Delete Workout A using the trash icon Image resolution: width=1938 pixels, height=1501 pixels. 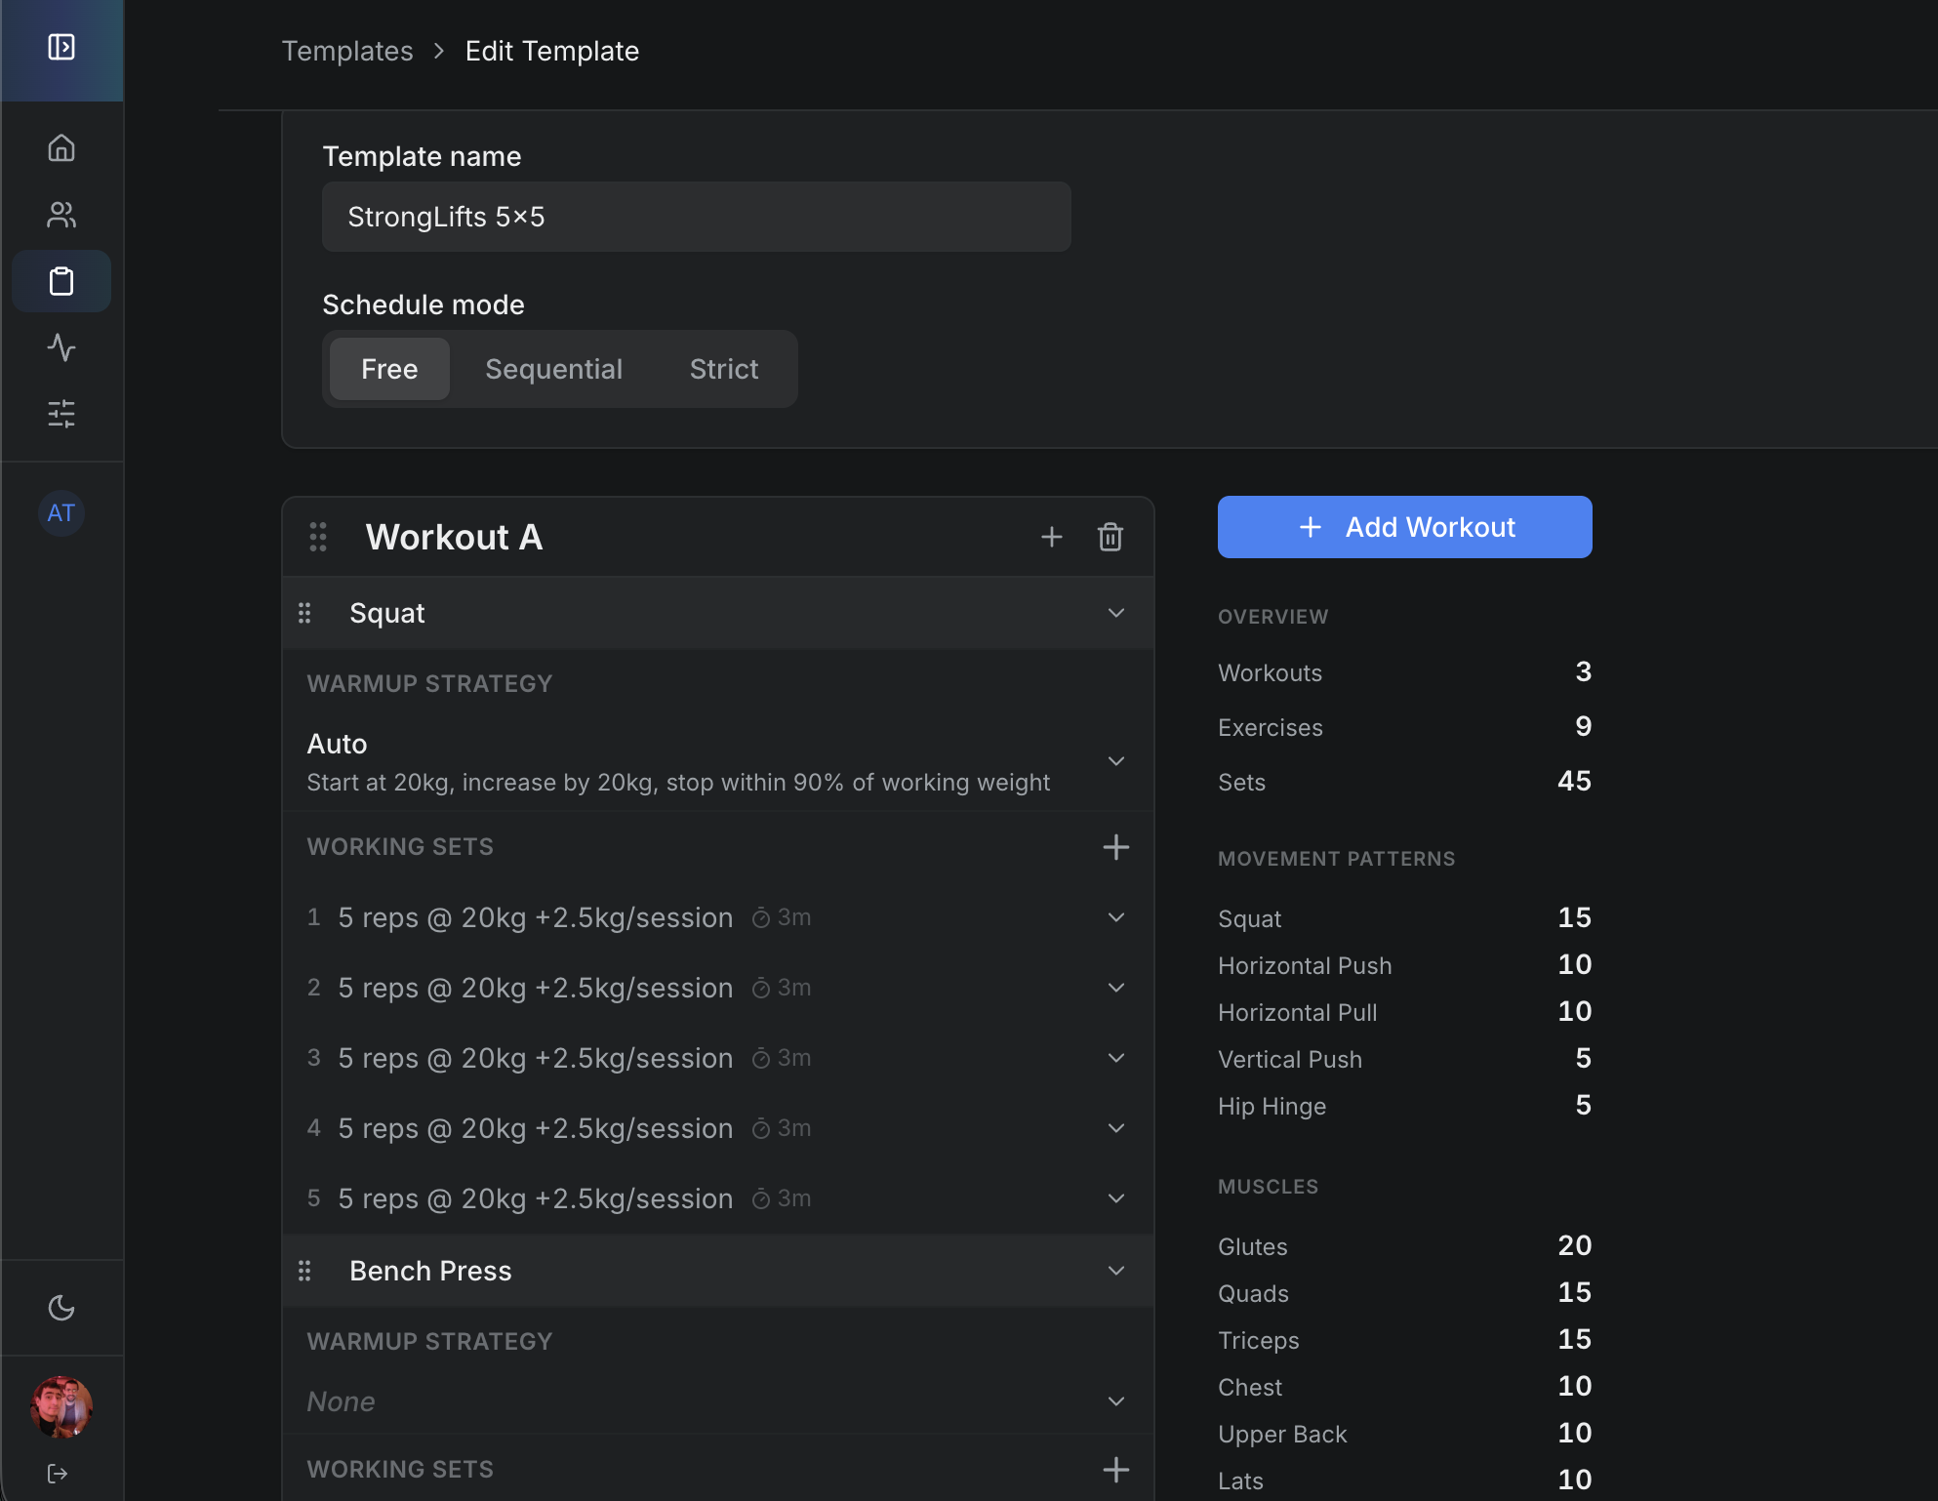pyautogui.click(x=1110, y=537)
